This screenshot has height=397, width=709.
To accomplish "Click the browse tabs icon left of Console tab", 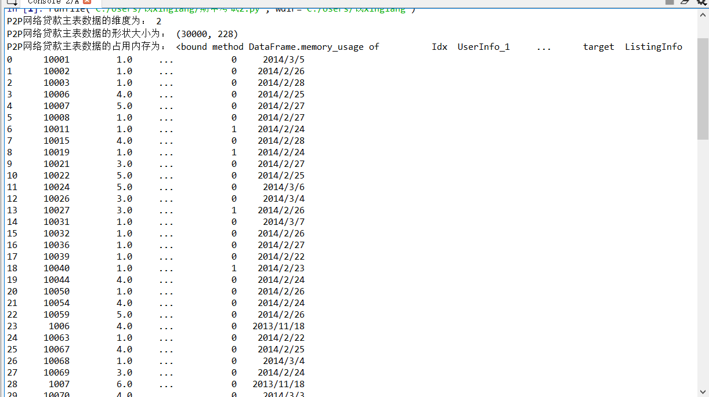I will coord(12,2).
